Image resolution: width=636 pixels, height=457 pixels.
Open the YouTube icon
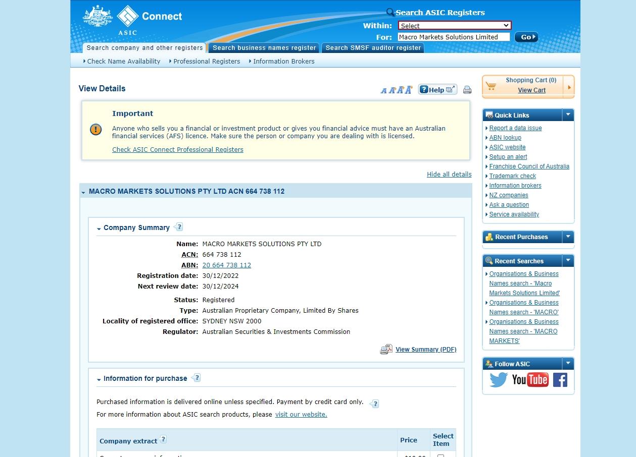coord(530,379)
